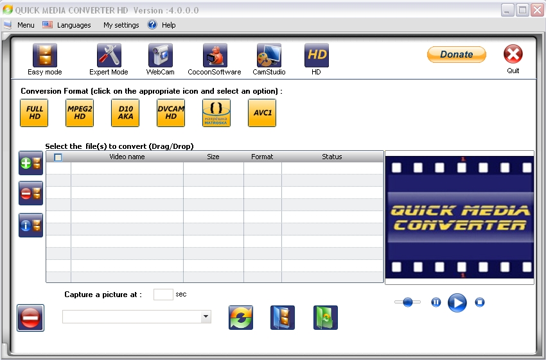Choose Matroska conversion format
Viewport: 546px width, 360px height.
coord(216,113)
